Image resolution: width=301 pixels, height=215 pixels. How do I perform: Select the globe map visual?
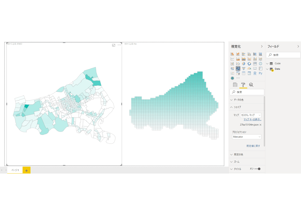click(261, 64)
